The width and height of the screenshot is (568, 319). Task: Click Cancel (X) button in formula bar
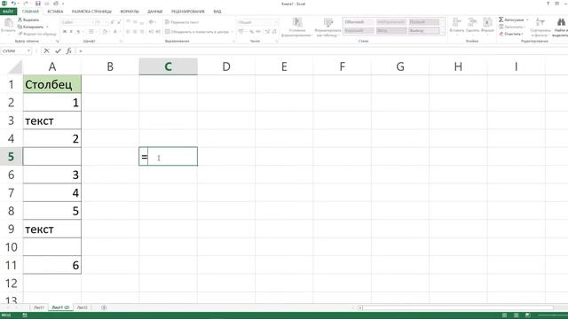[x=46, y=51]
